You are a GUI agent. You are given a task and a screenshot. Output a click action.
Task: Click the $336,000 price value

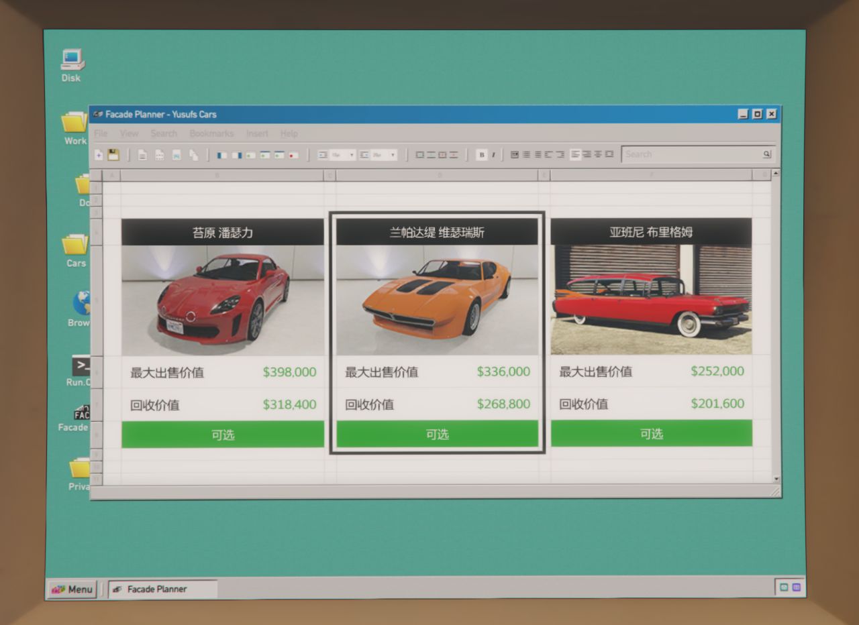503,372
